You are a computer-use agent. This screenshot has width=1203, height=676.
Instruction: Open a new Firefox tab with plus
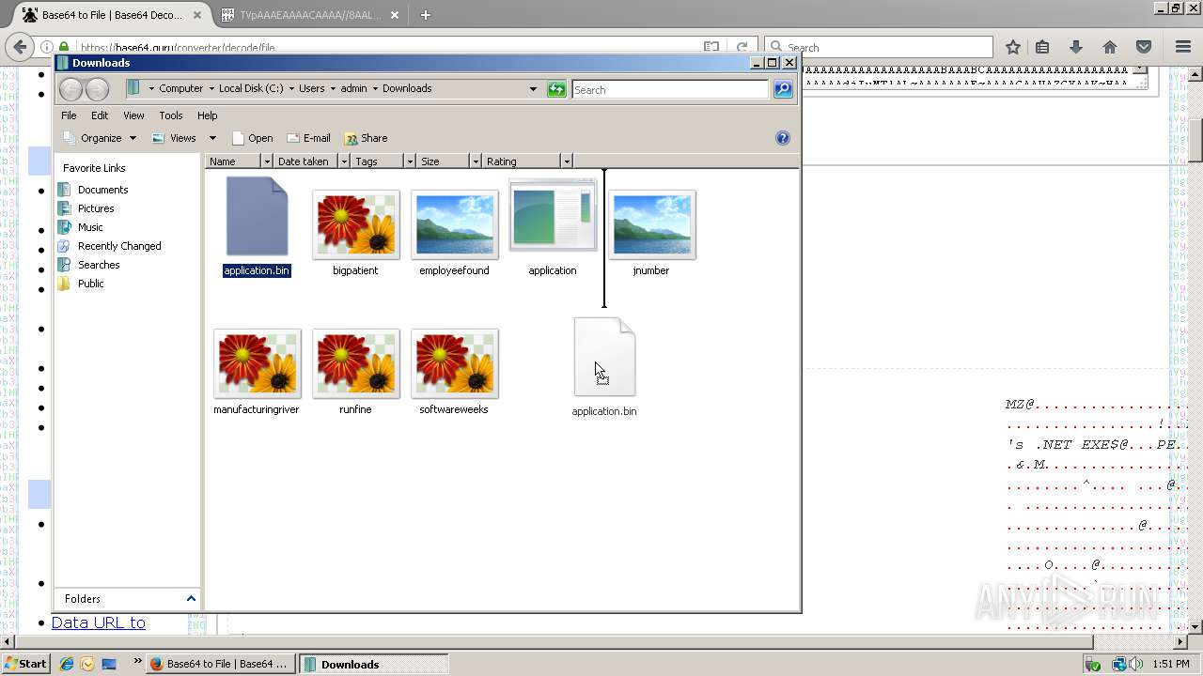pos(426,15)
